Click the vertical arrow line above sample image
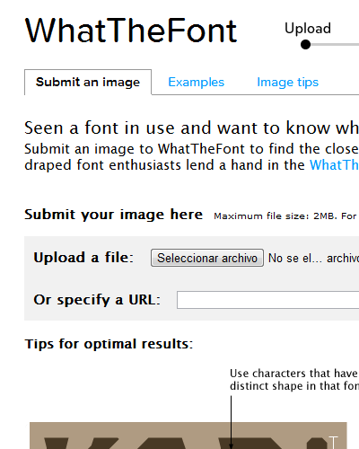The width and height of the screenshot is (359, 449). tap(231, 421)
